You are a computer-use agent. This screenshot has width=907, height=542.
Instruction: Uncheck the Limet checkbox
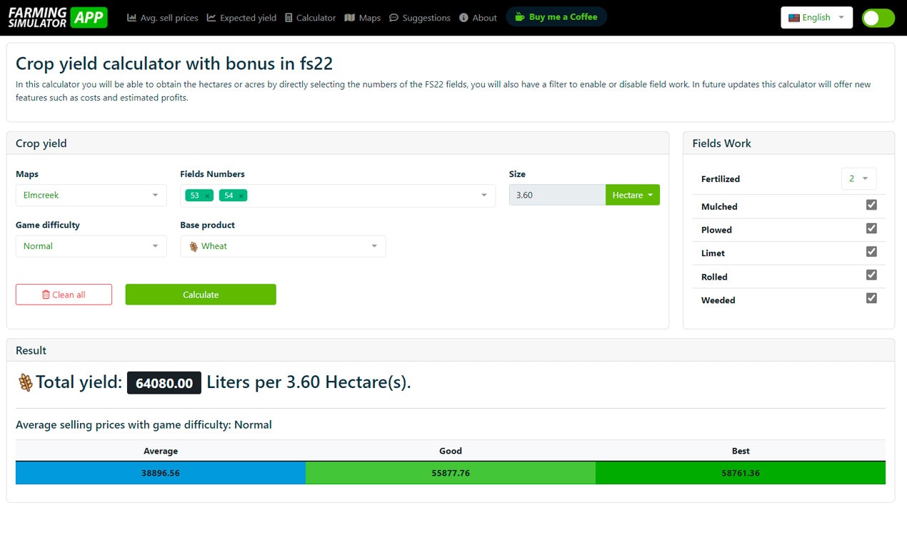871,252
